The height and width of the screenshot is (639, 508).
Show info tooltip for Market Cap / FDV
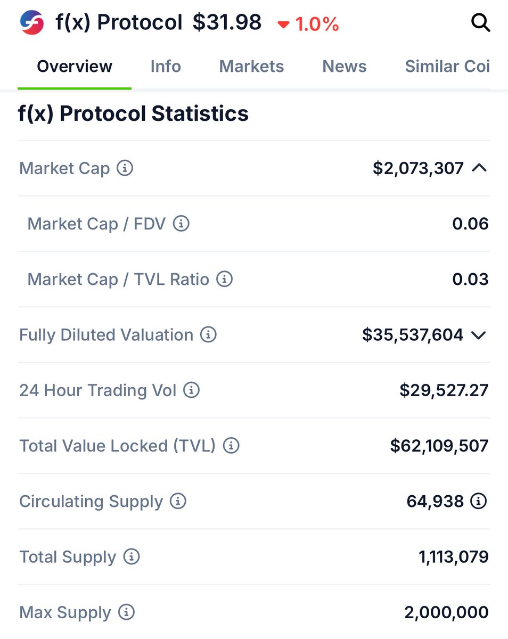point(181,224)
